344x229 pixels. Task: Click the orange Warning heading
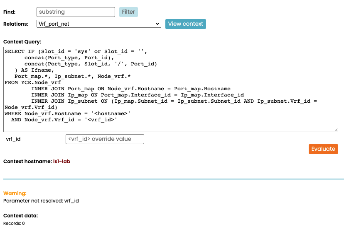click(x=15, y=193)
